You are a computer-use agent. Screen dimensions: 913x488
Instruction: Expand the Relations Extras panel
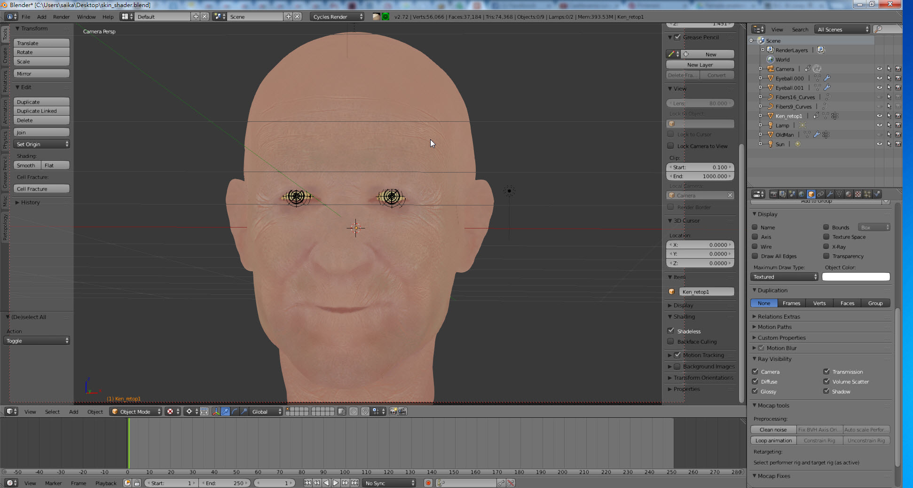pyautogui.click(x=779, y=316)
